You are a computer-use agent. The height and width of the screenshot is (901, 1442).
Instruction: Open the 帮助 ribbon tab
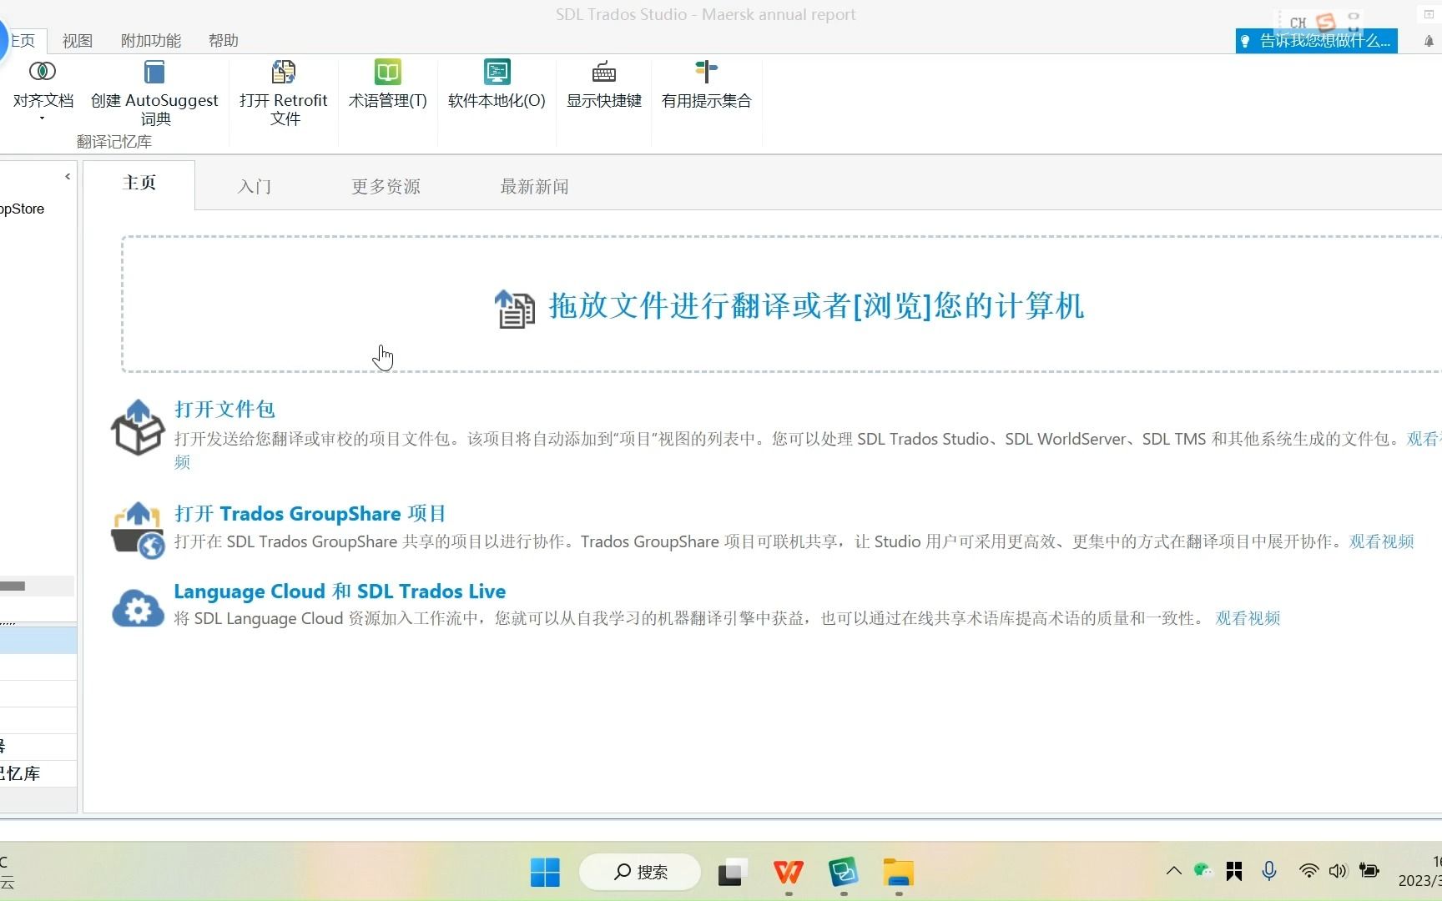(x=224, y=40)
